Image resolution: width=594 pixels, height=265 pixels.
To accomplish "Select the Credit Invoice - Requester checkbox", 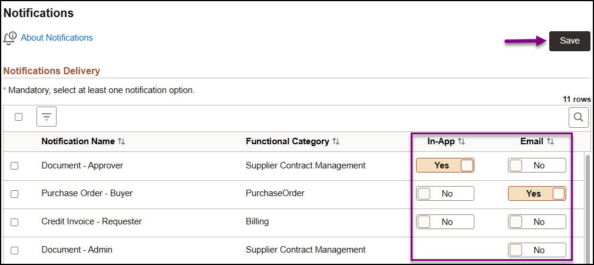I will tap(15, 222).
